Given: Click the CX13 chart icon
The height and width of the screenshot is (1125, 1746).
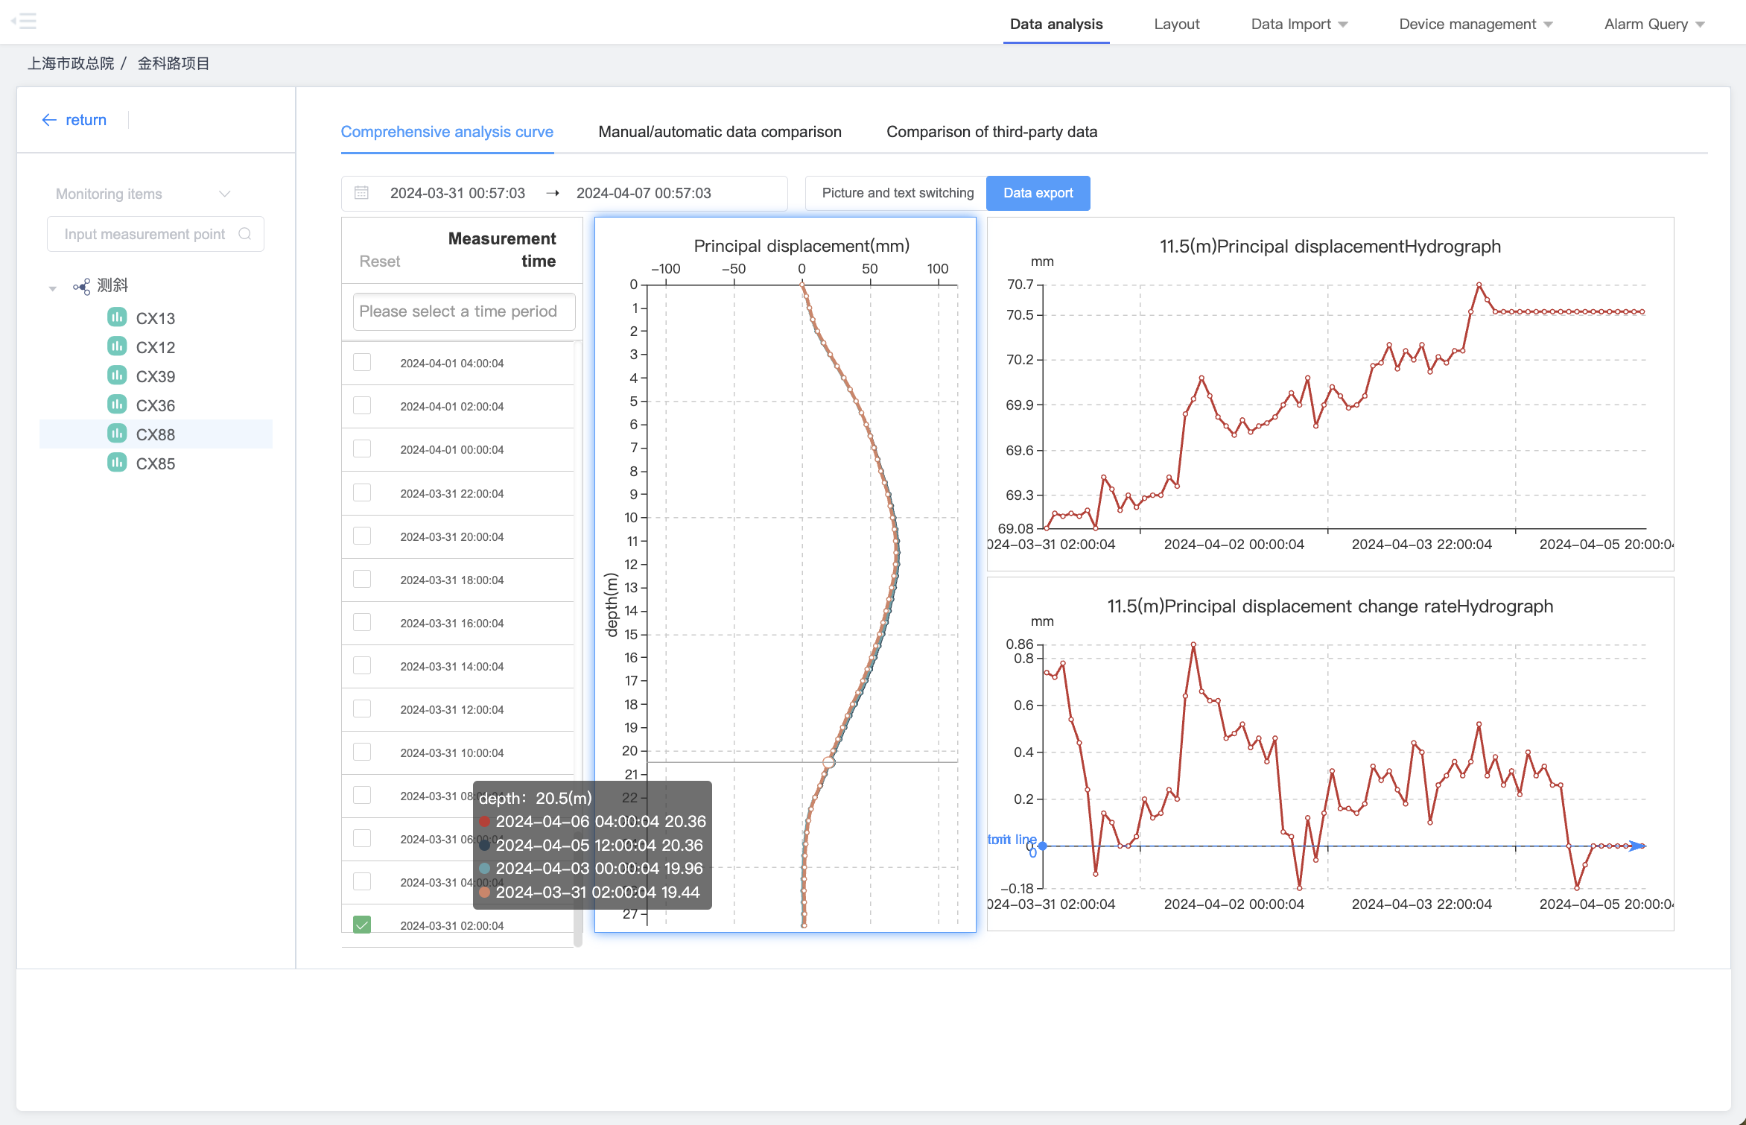Looking at the screenshot, I should [x=117, y=317].
